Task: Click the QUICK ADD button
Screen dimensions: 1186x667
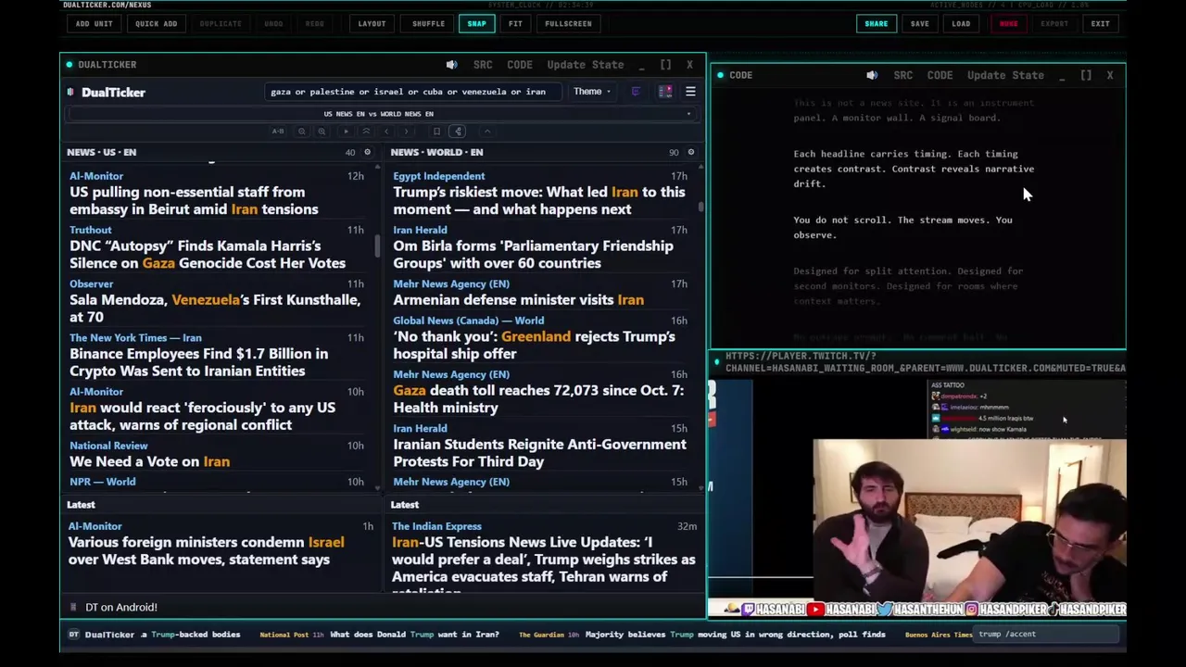Action: point(156,23)
